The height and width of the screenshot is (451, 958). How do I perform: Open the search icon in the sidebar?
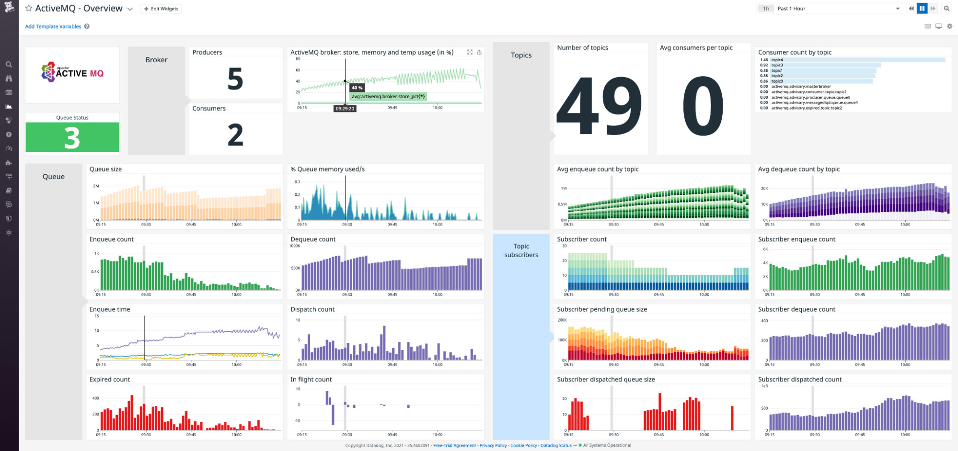coord(9,64)
